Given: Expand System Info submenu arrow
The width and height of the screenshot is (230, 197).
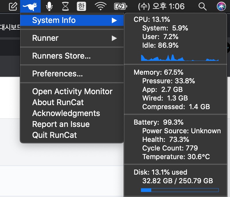Looking at the screenshot, I should [114, 20].
